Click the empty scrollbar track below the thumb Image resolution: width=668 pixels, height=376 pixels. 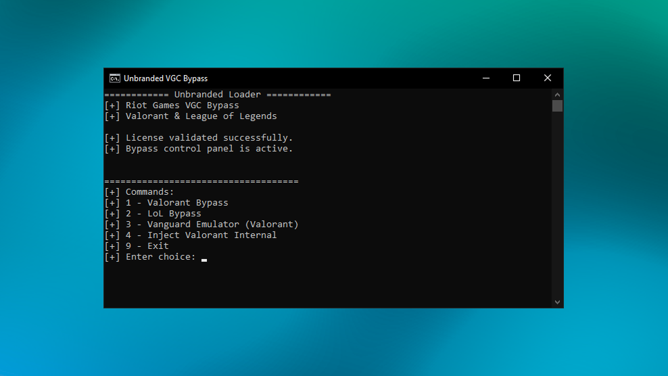pyautogui.click(x=557, y=203)
